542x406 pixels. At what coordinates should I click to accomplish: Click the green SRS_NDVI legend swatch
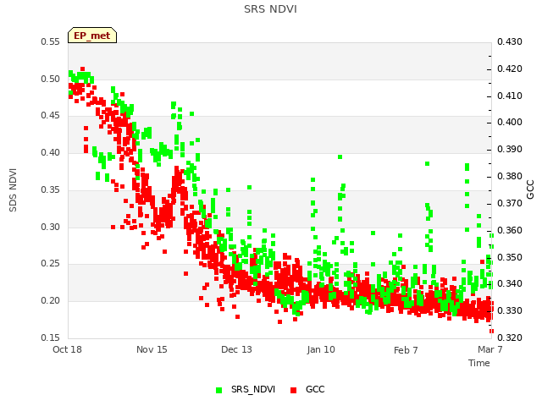(218, 390)
